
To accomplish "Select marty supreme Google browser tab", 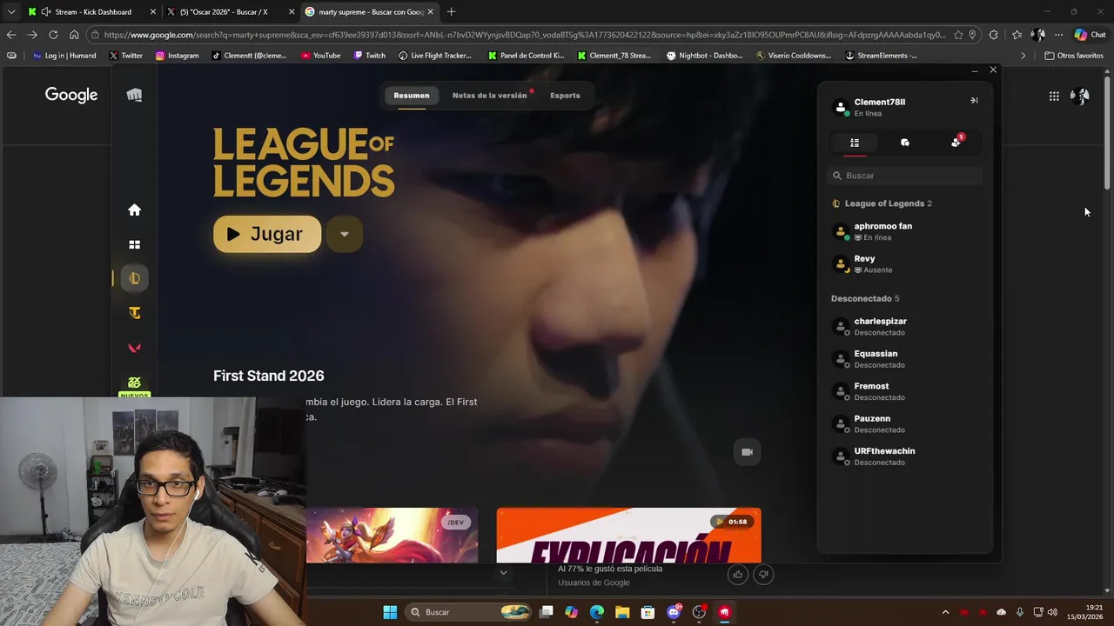I will click(x=369, y=12).
